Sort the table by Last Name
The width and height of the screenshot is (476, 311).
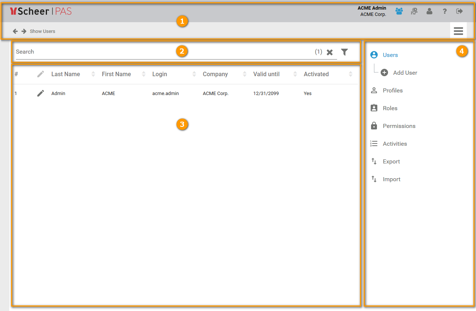65,74
